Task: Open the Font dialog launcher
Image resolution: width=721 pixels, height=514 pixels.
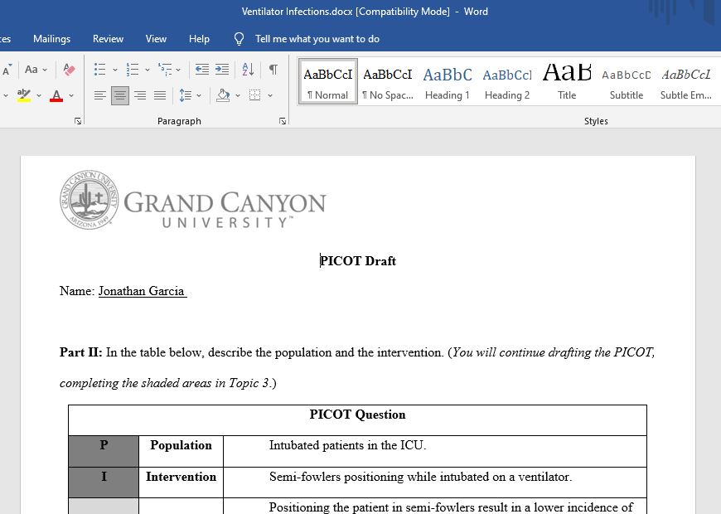Action: [x=78, y=121]
